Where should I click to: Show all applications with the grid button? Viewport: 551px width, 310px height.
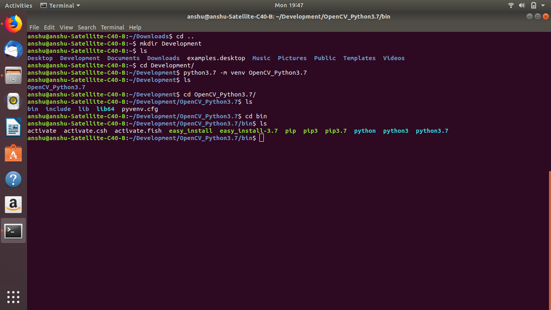coord(13,297)
